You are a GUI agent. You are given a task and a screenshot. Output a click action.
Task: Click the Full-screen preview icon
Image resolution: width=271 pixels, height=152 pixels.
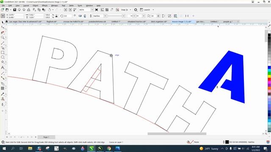97,10
